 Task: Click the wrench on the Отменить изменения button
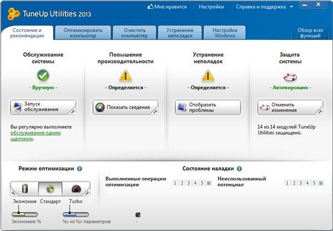(320, 111)
